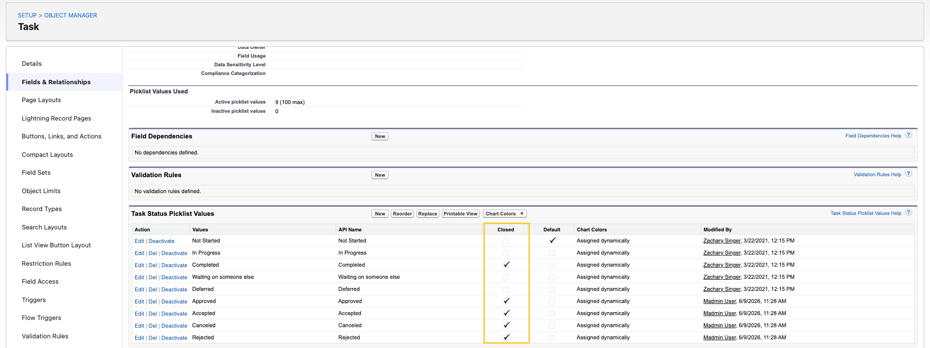Viewport: 930px width, 348px height.
Task: Open Buttons, Links, and Actions section
Action: [x=62, y=136]
